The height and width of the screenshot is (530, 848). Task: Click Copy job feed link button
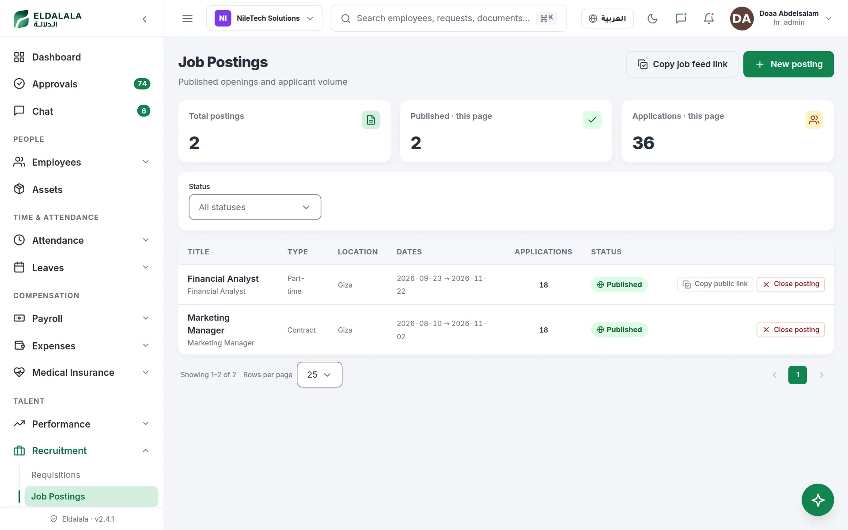click(682, 64)
